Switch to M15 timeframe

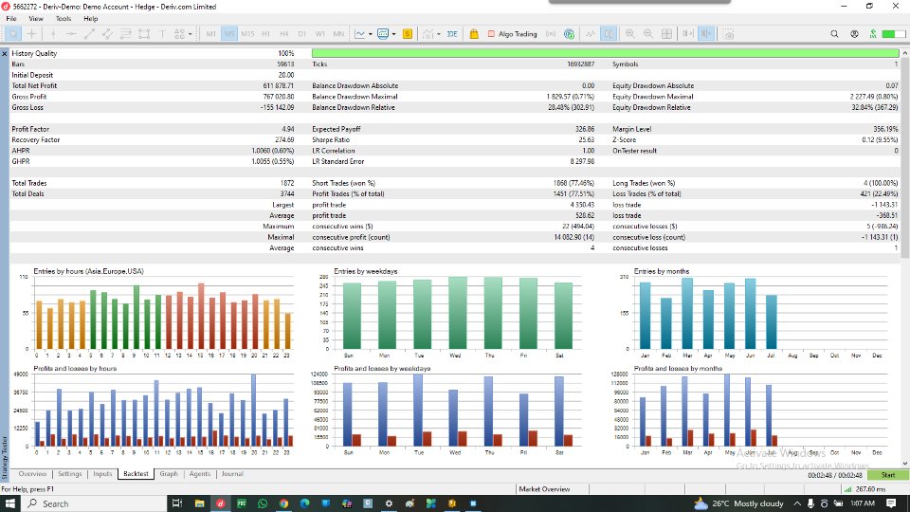[x=247, y=34]
